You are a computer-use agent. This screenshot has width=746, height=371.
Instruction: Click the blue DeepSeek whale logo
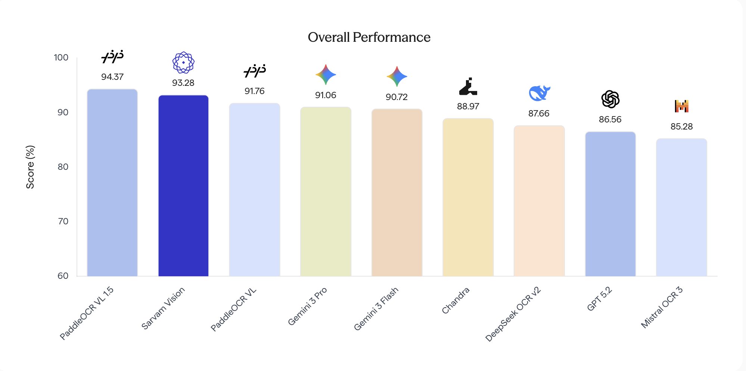(x=539, y=93)
